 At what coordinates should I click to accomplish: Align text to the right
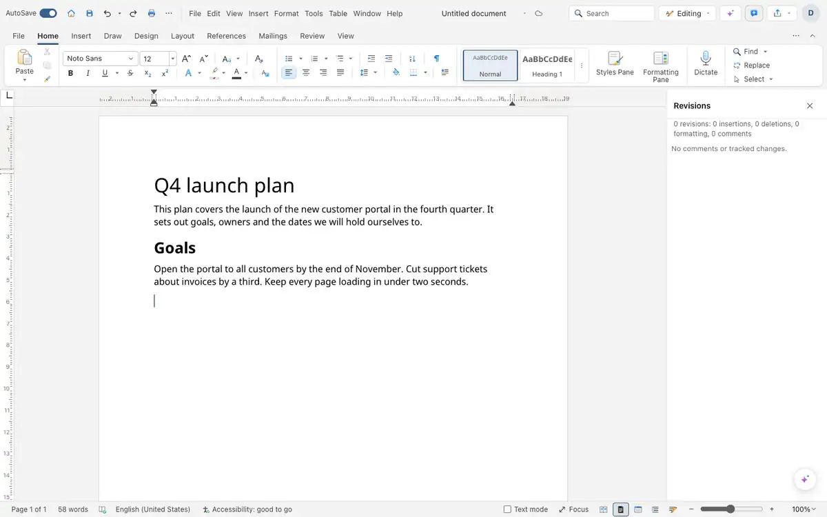(323, 72)
